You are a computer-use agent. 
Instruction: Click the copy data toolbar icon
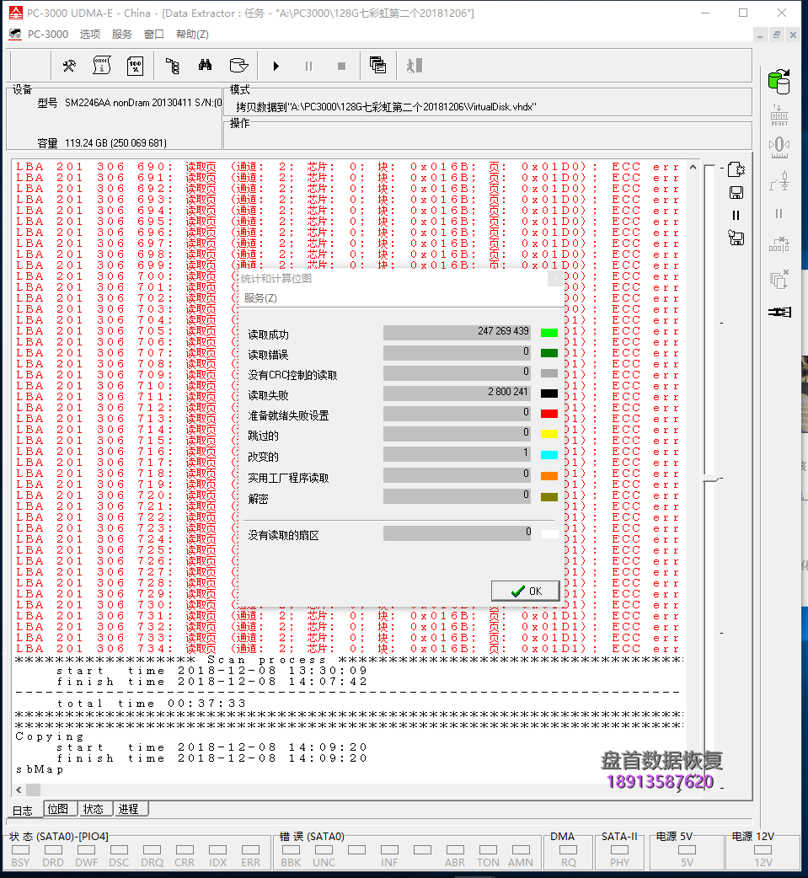click(377, 65)
